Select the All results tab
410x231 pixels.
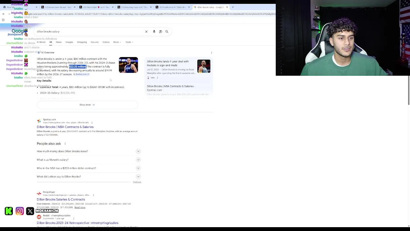(51, 42)
